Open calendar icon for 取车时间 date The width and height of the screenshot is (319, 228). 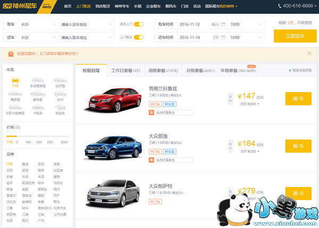[223, 25]
